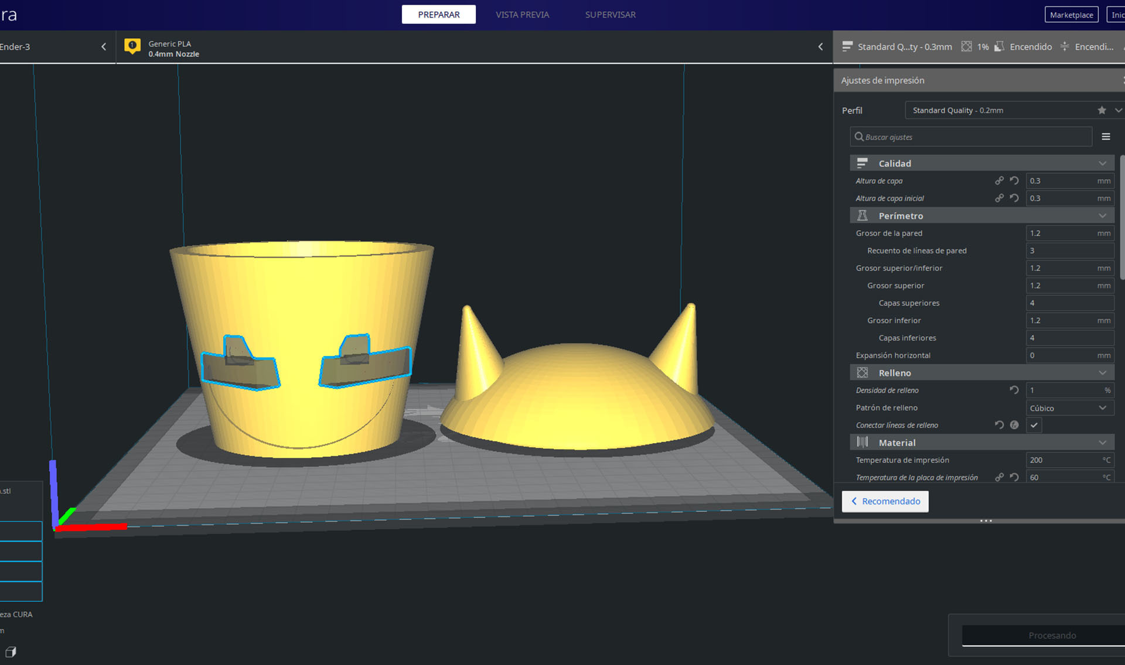The height and width of the screenshot is (665, 1125).
Task: Reset the Conectar líneas de relleno setting
Action: coord(999,425)
